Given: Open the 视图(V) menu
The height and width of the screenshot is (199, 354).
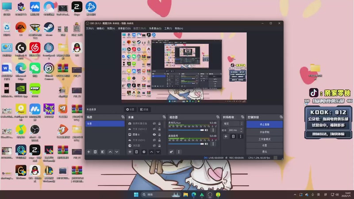Looking at the screenshot, I should pyautogui.click(x=111, y=28).
